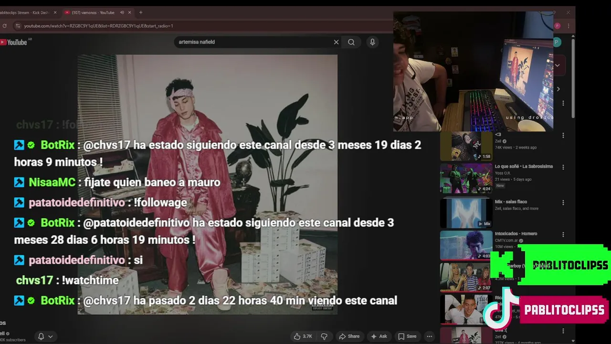The image size is (611, 344).
Task: Open three-dot options below the playlist chevron
Action: tap(563, 103)
